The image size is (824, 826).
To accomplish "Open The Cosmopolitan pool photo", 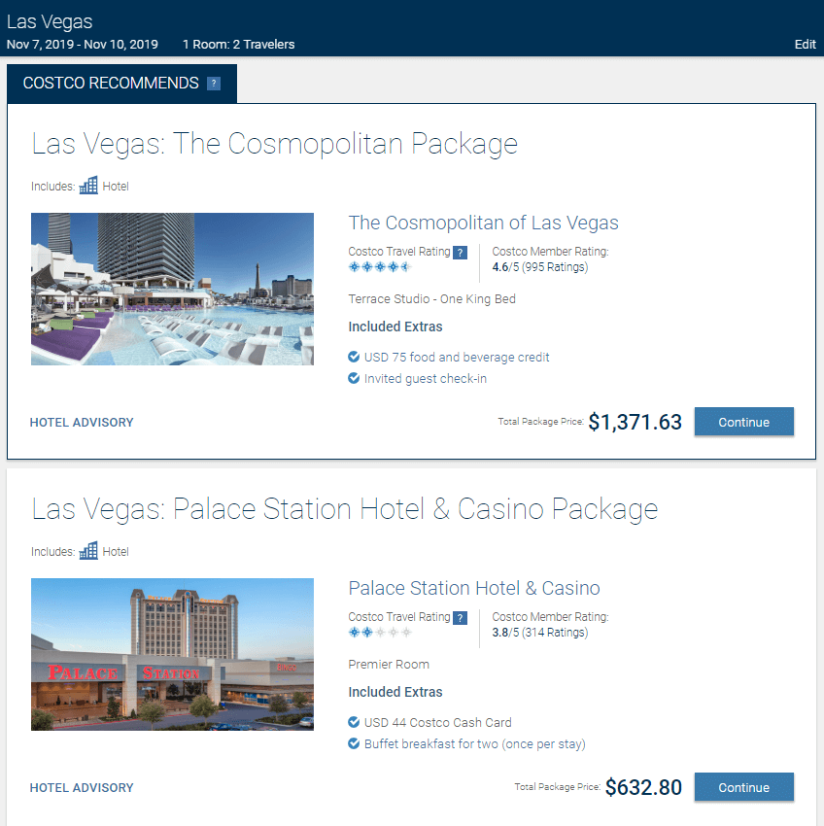I will (172, 289).
